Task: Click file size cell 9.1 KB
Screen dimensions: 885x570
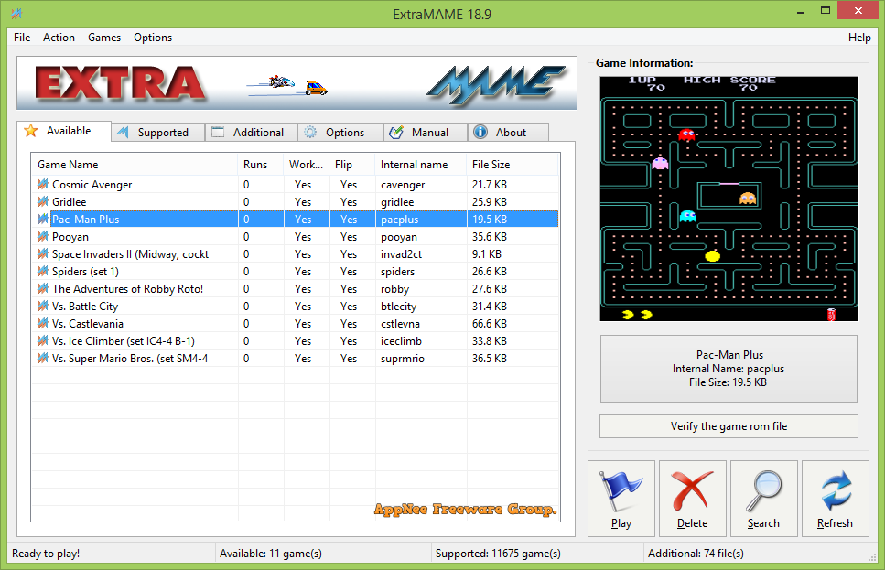Action: pos(487,254)
